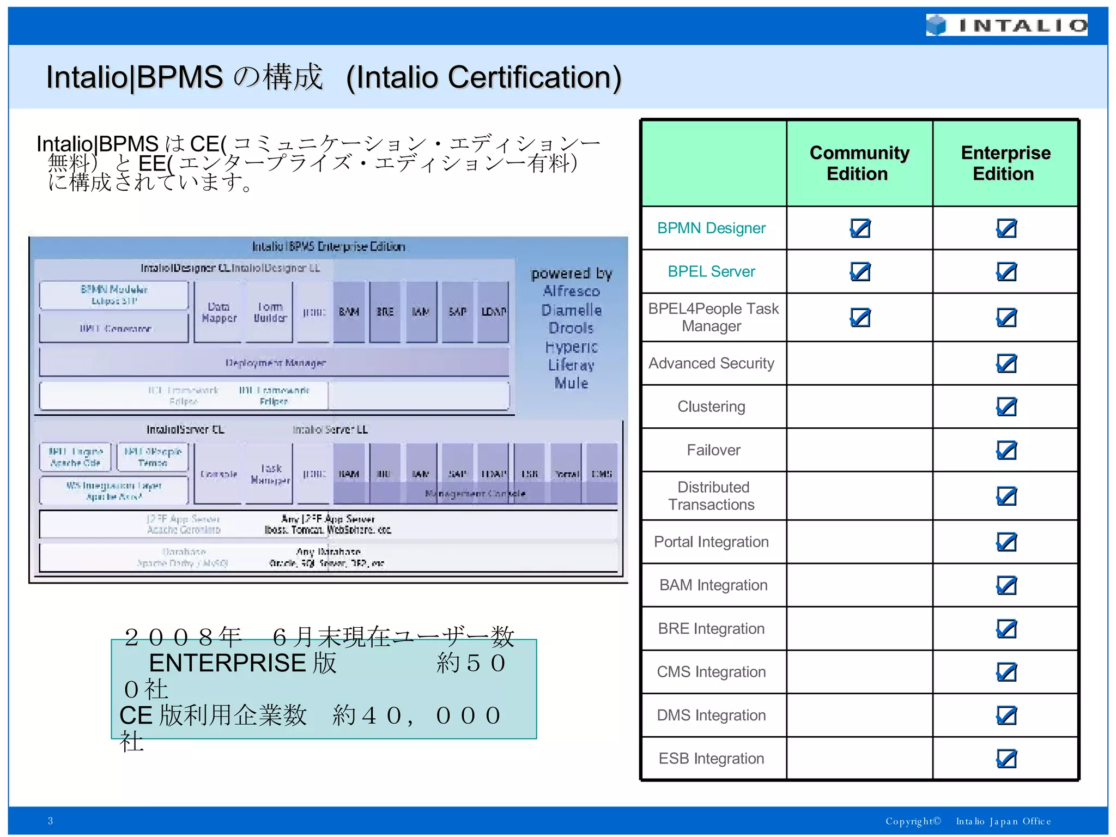Image resolution: width=1116 pixels, height=837 pixels.
Task: Check Community Edition box for BPMN Designer
Action: (x=860, y=228)
